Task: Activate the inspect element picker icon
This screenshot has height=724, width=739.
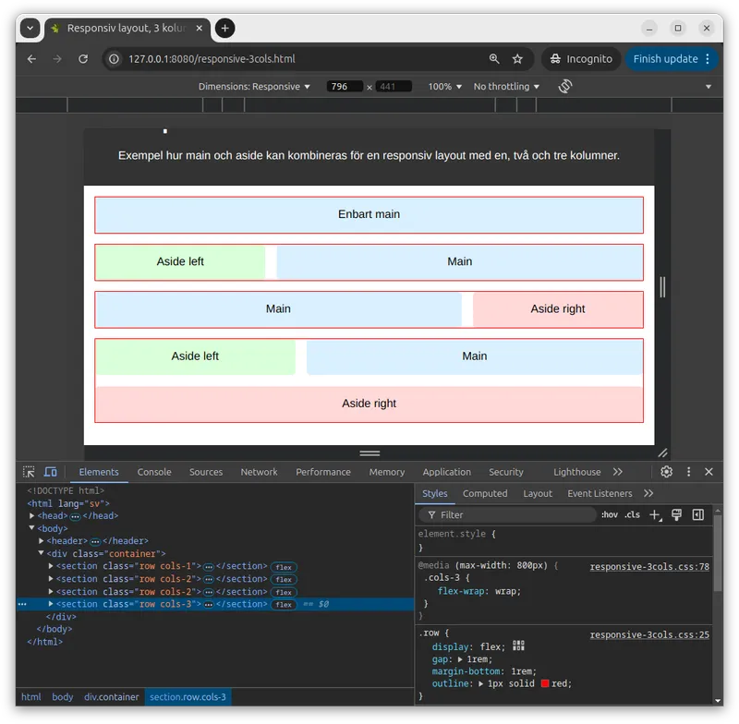Action: pos(29,472)
